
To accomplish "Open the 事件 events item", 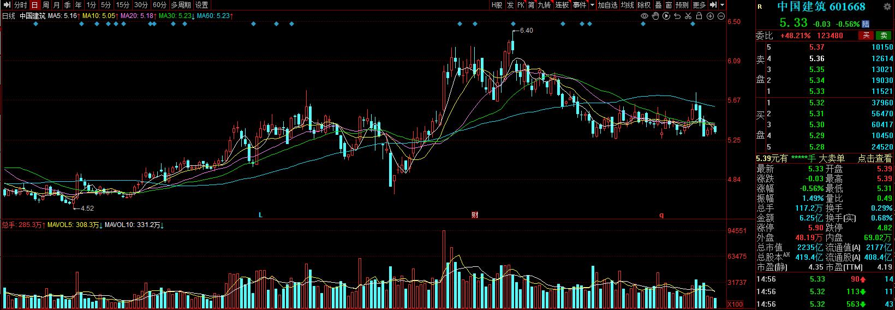I will click(580, 5).
